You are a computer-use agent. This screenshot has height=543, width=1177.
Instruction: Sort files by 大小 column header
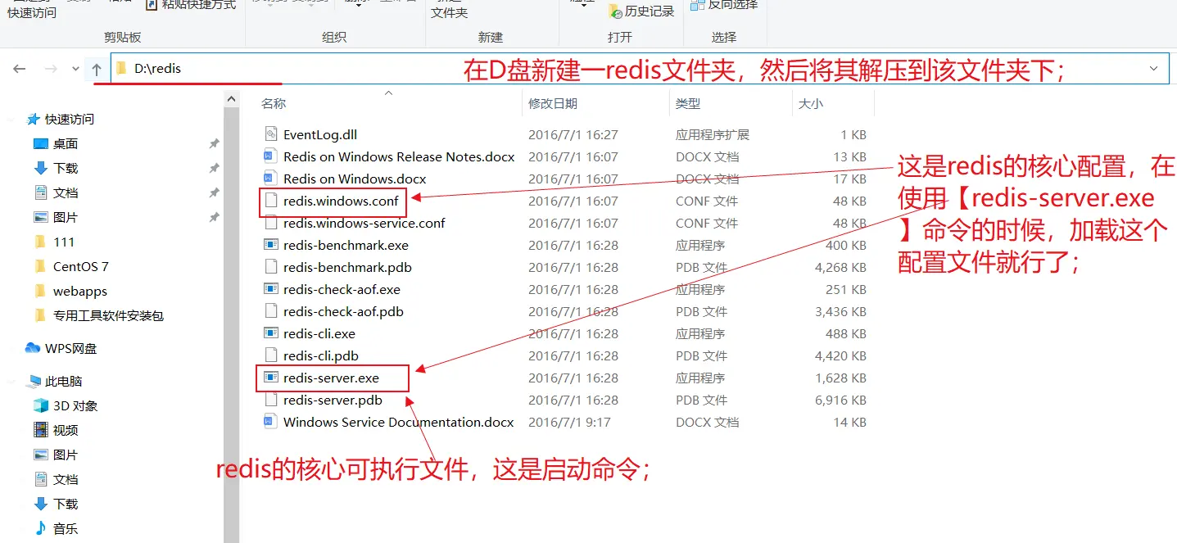coord(810,104)
